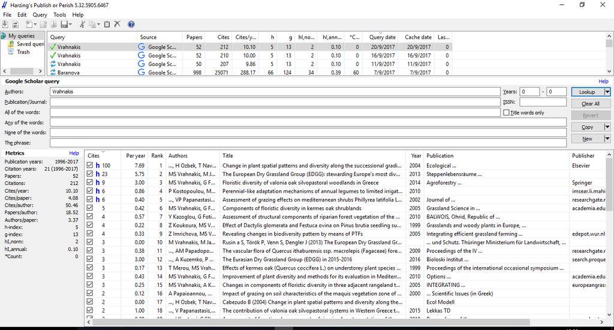Sort results by the Year column header

[416, 156]
